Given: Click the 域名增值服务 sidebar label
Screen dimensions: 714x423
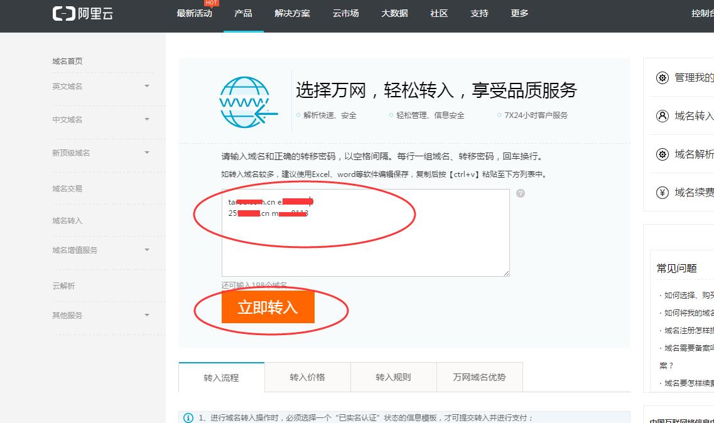Looking at the screenshot, I should point(75,250).
